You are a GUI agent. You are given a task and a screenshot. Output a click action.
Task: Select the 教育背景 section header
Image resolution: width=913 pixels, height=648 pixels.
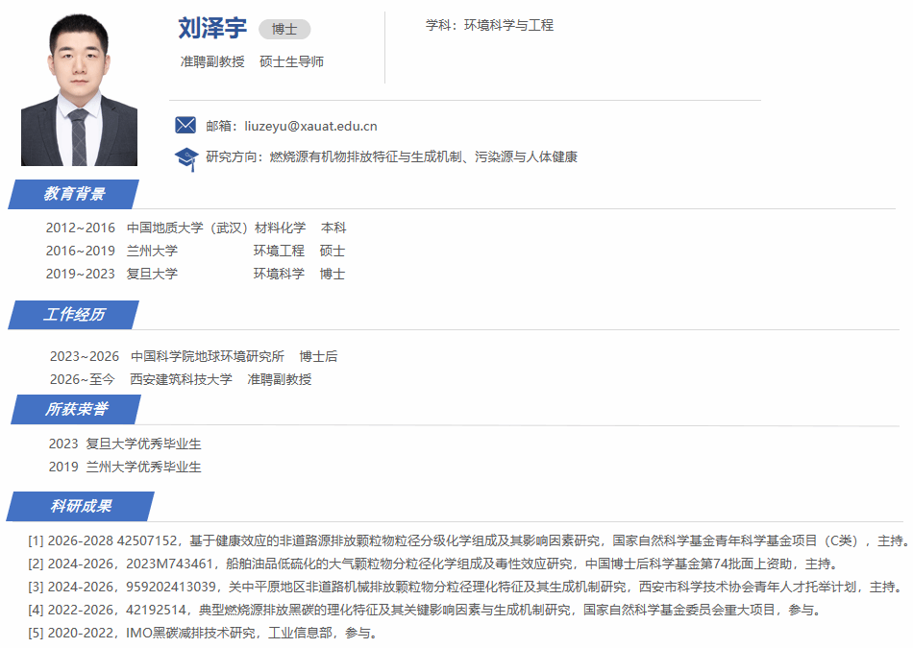pyautogui.click(x=74, y=194)
